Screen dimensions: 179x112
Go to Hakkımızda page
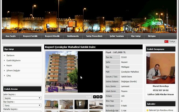coord(73,36)
